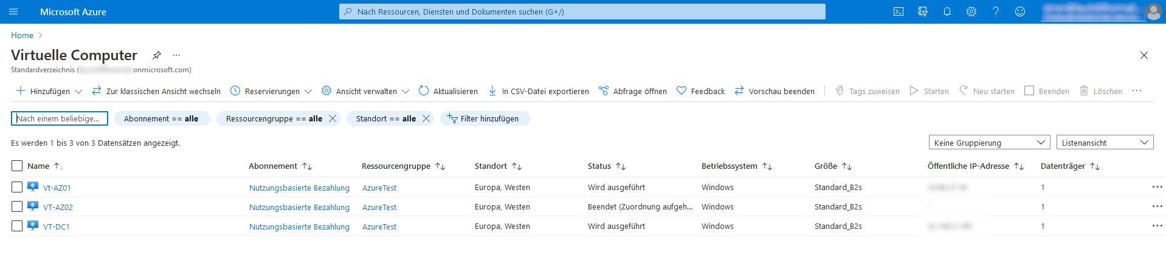1166x272 pixels.
Task: Check the Vt-AZ01 row checkbox
Action: click(x=17, y=187)
